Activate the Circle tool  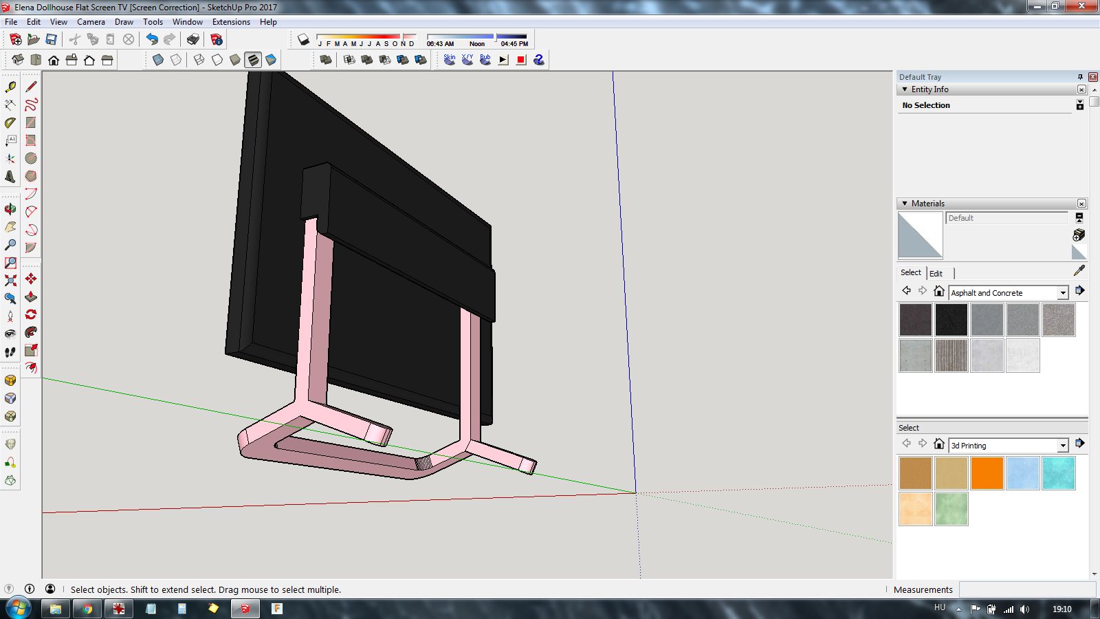point(31,158)
